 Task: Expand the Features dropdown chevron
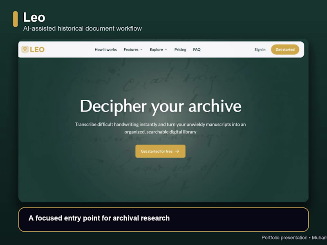point(141,49)
